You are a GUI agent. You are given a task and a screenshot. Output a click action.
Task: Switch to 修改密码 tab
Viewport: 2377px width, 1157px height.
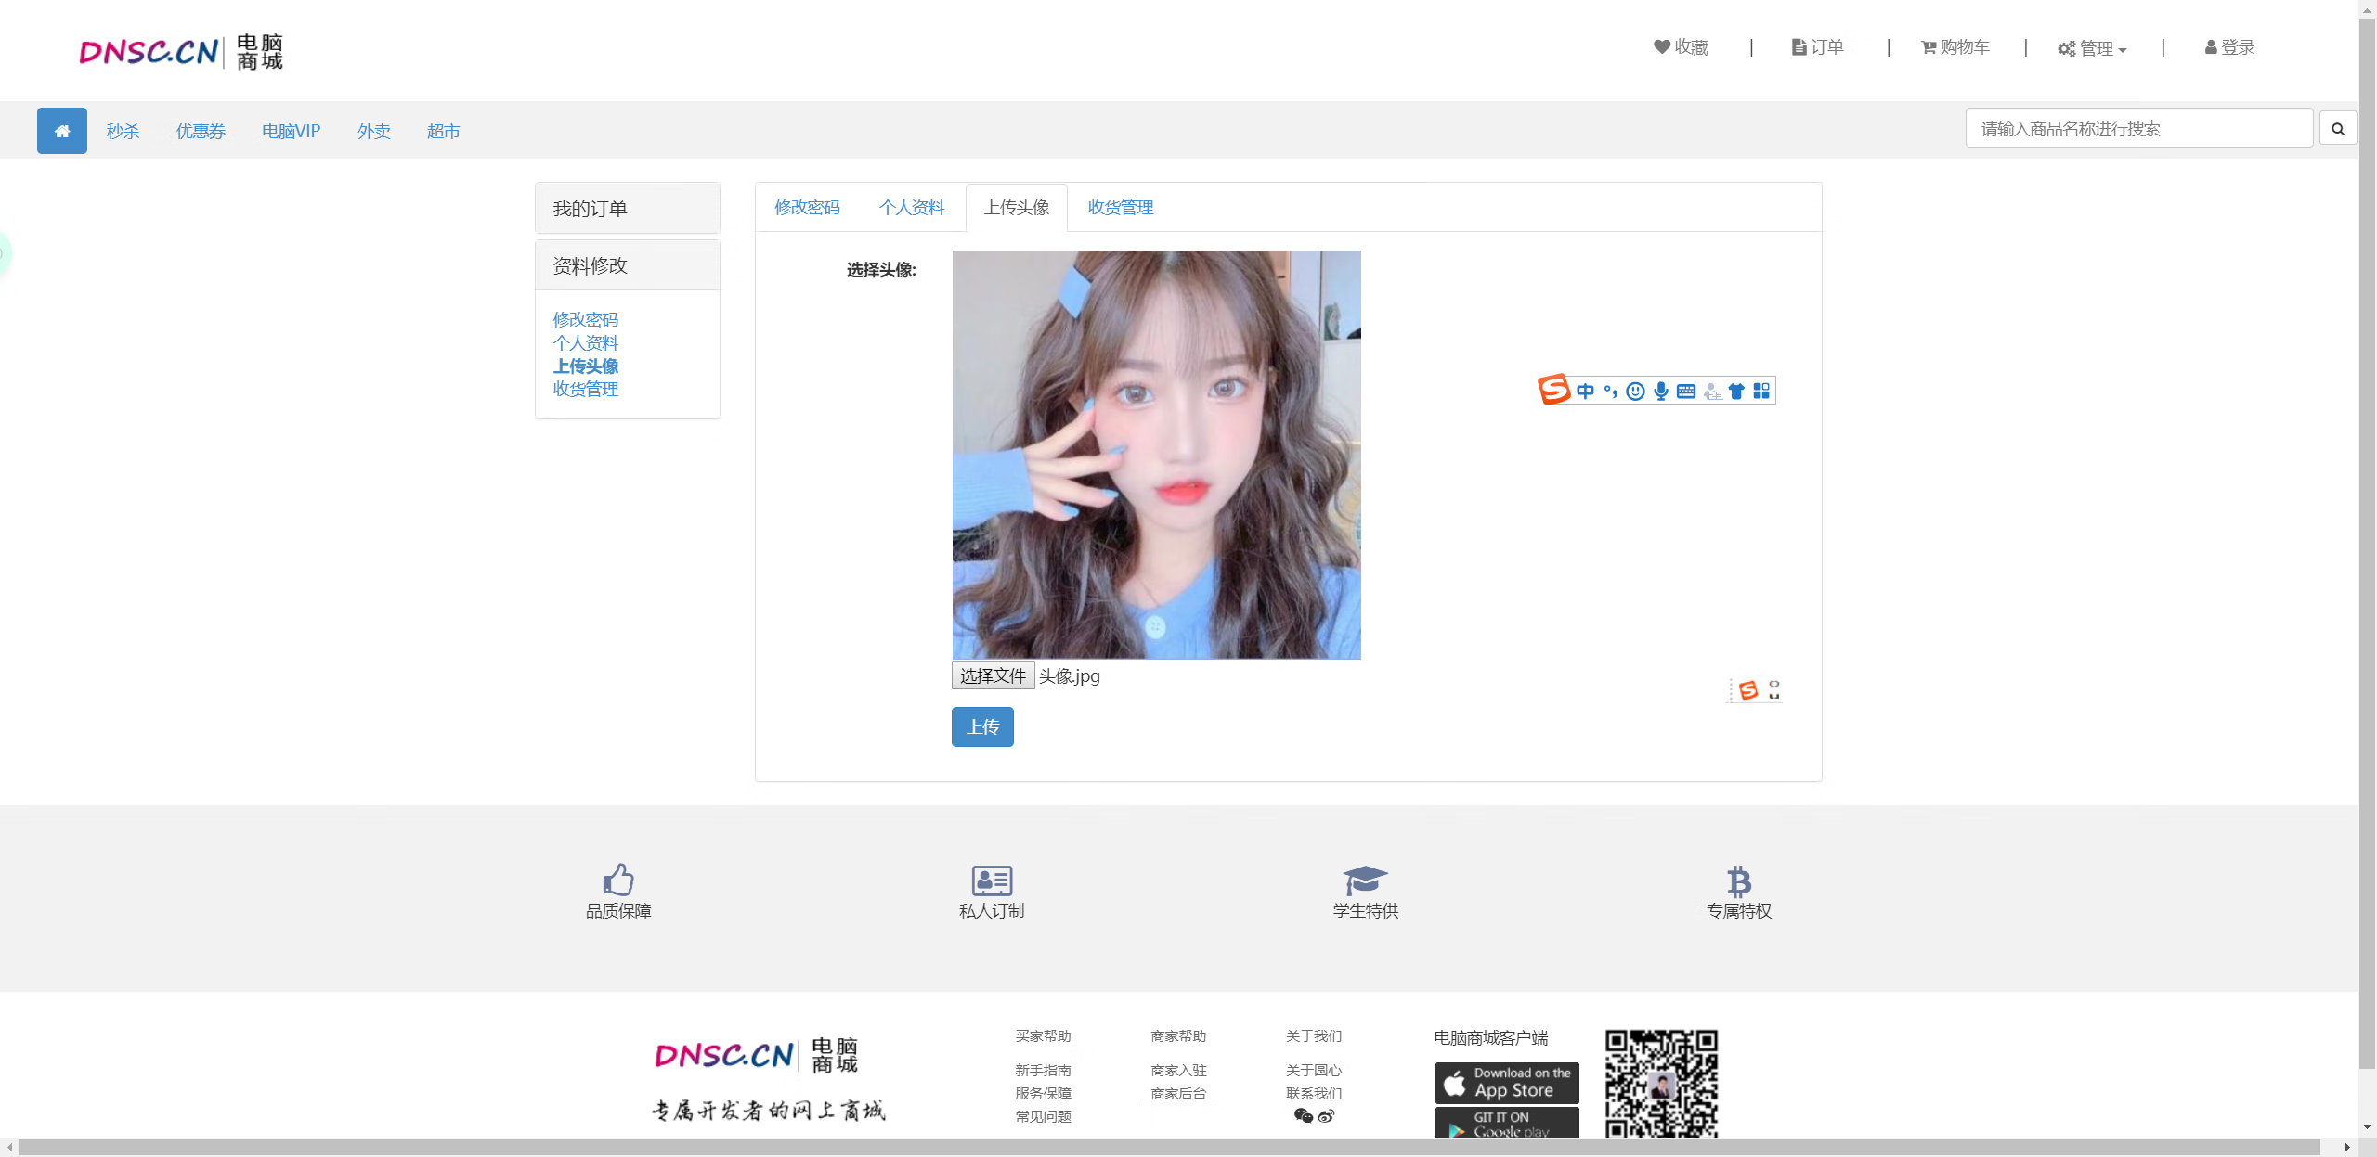pyautogui.click(x=808, y=208)
